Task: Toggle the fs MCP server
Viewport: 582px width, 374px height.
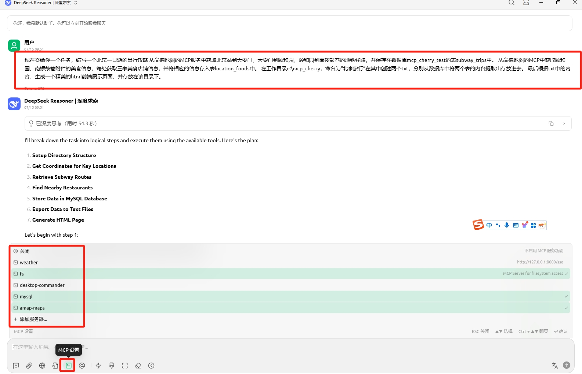Action: tap(290, 274)
